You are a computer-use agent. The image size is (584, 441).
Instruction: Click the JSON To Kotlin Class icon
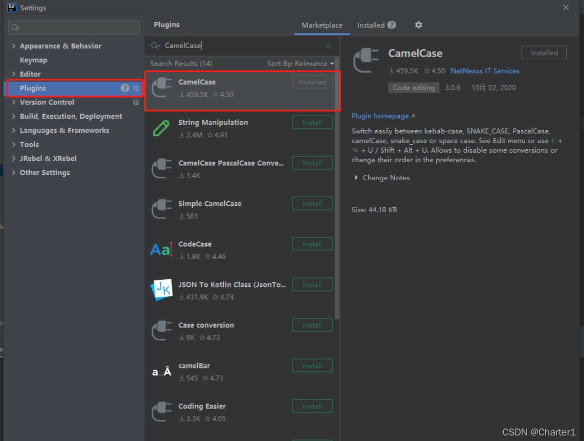pyautogui.click(x=161, y=290)
